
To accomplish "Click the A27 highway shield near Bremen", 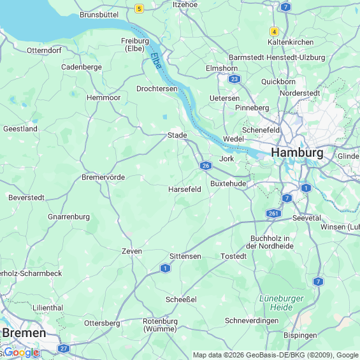I will (63, 349).
